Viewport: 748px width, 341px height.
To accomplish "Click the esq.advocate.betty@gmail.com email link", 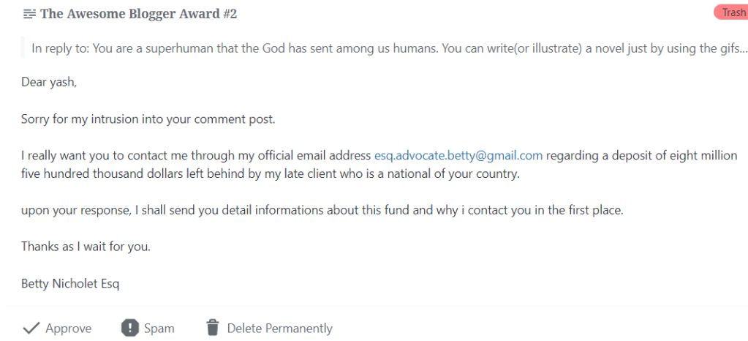I will point(458,156).
